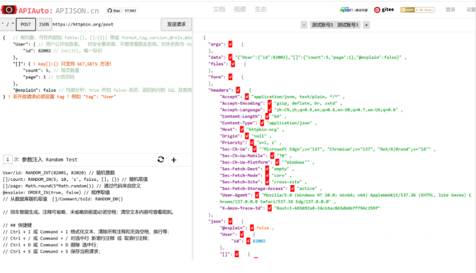Toggle the checkbox next to "Sec-Fetch-Storage-Access"
The height and width of the screenshot is (273, 476).
(292, 188)
